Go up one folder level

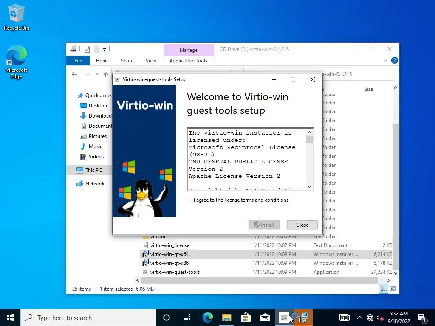coord(106,74)
